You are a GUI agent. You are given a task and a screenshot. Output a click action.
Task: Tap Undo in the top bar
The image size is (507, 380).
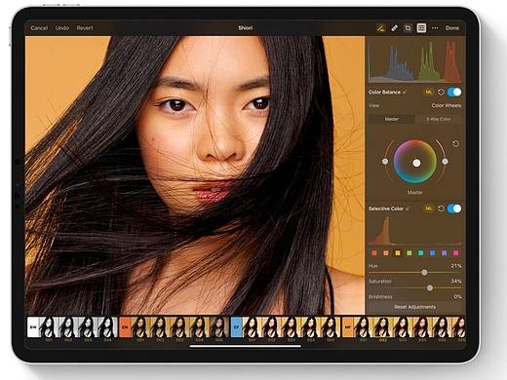click(x=62, y=28)
